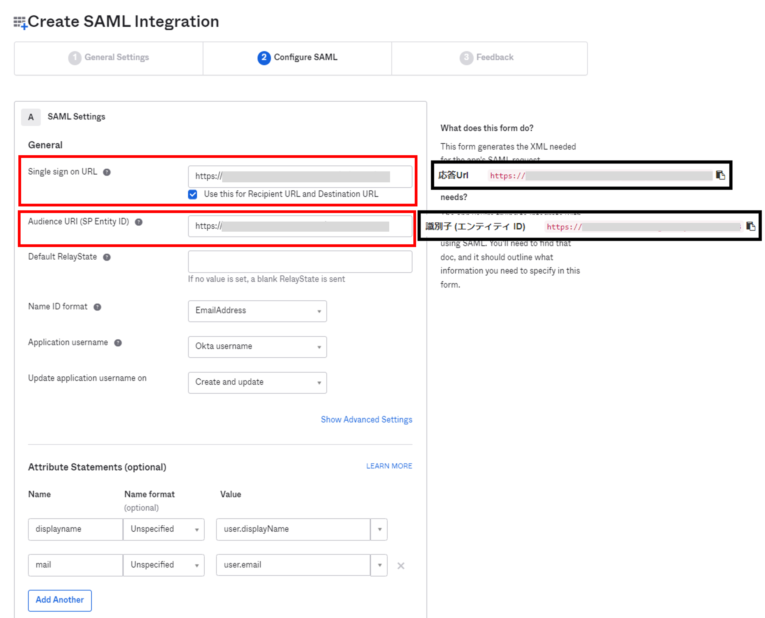This screenshot has height=618, width=765.
Task: Click the Audience URI input field
Action: click(300, 226)
